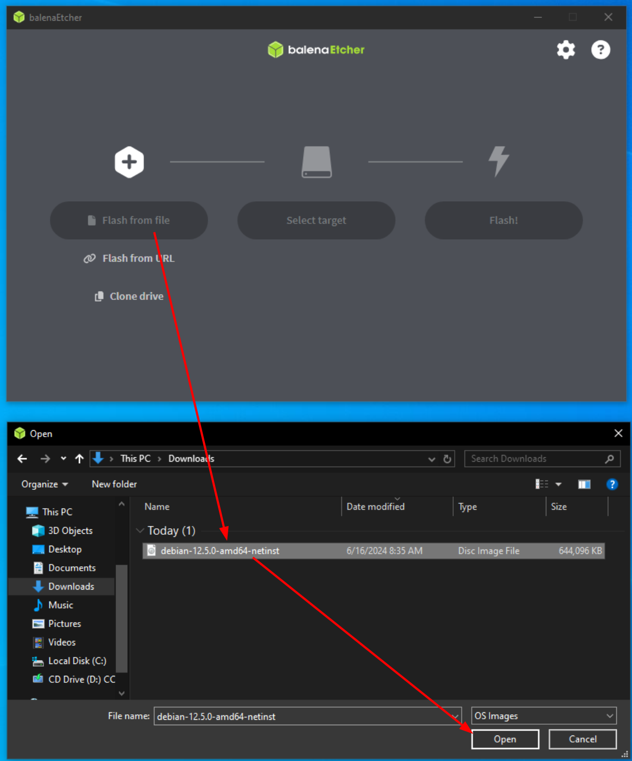The width and height of the screenshot is (632, 761).
Task: Click the drive target icon
Action: (317, 162)
